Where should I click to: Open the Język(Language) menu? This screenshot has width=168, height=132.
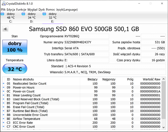[x=67, y=10]
